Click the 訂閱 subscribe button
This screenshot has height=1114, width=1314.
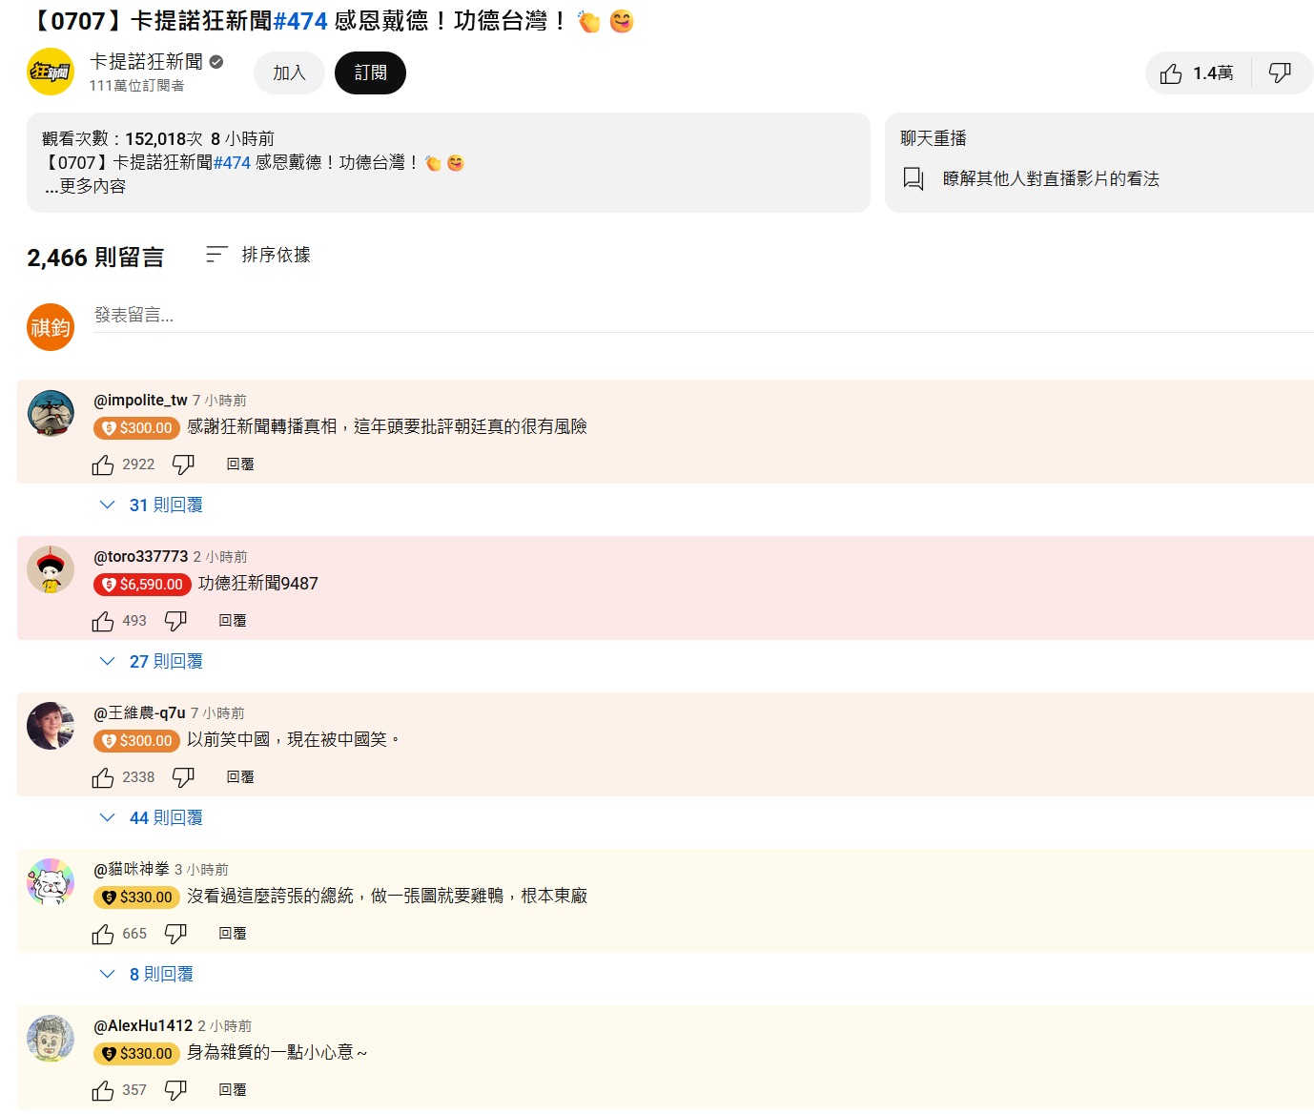370,73
